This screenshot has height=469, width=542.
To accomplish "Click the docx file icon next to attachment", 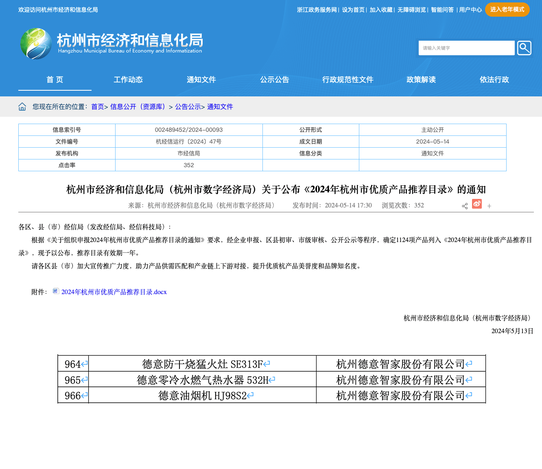I will pyautogui.click(x=56, y=291).
